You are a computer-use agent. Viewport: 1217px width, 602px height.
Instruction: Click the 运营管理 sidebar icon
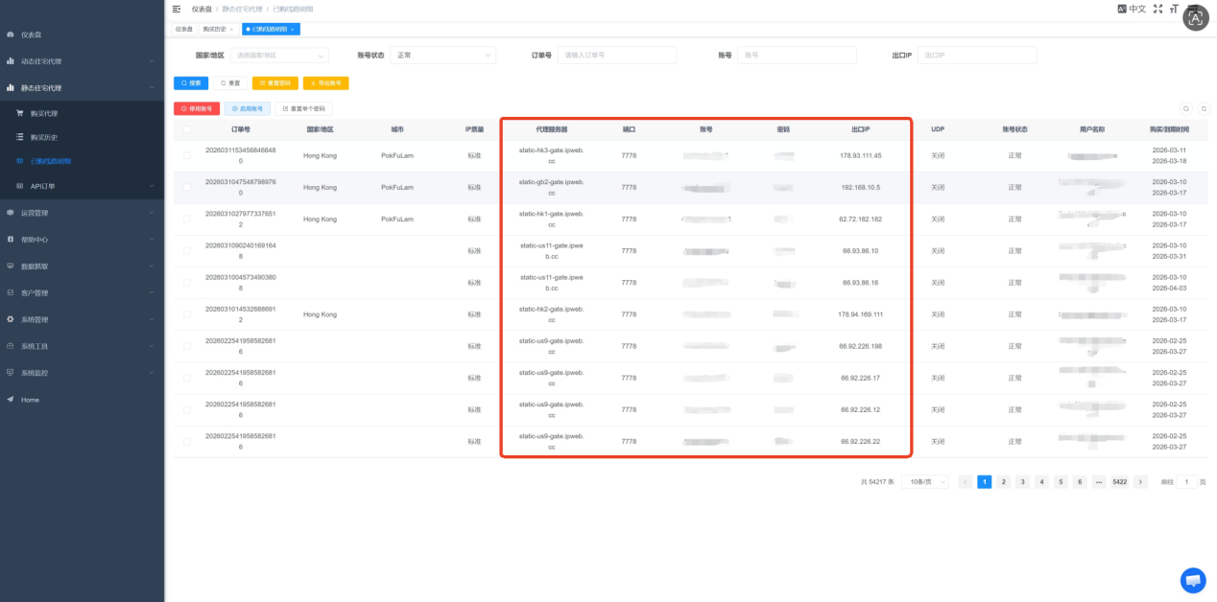tap(11, 213)
